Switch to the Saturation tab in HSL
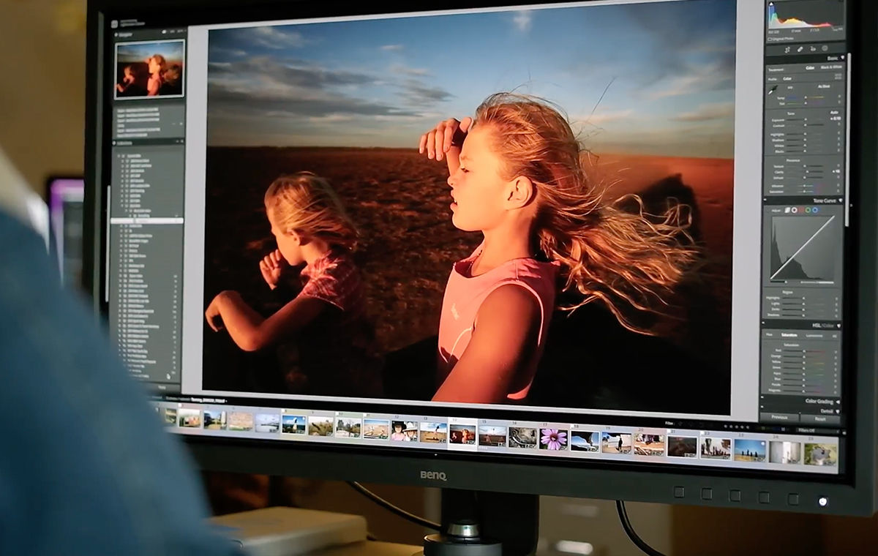The height and width of the screenshot is (556, 878). coord(789,335)
